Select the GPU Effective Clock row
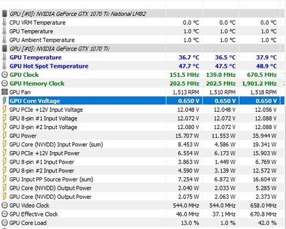The height and width of the screenshot is (229, 286). pyautogui.click(x=142, y=214)
